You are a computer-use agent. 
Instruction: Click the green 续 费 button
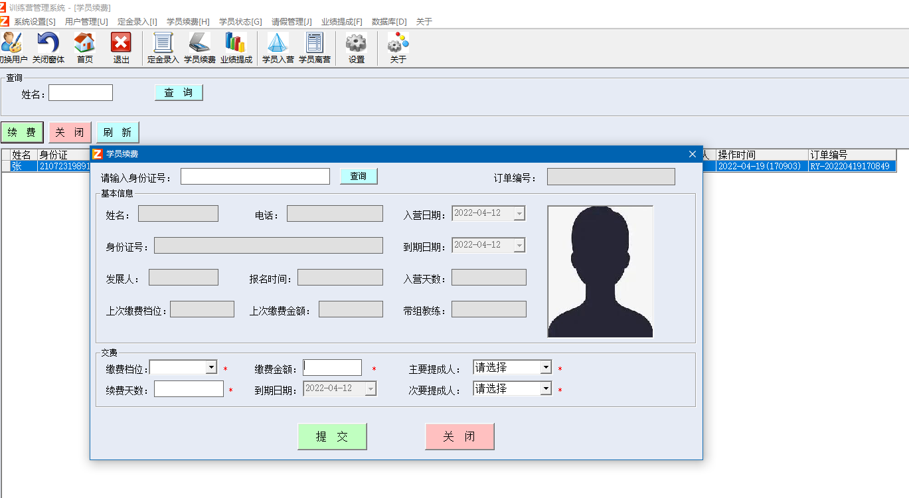(22, 132)
